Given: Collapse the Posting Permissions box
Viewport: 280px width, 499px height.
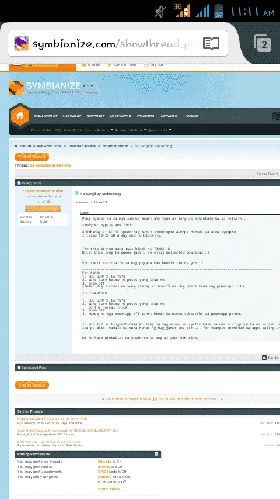Looking at the screenshot, I should pyautogui.click(x=156, y=454).
